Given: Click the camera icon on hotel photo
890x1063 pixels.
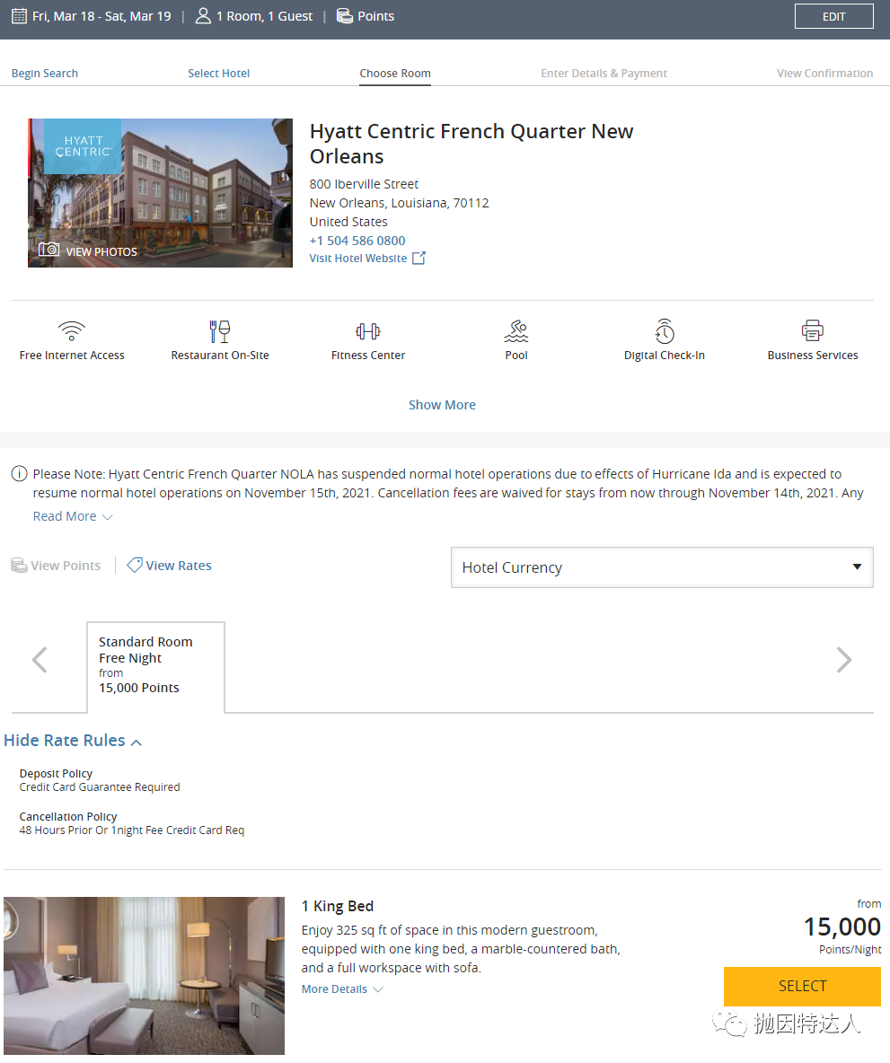Looking at the screenshot, I should click(x=48, y=250).
